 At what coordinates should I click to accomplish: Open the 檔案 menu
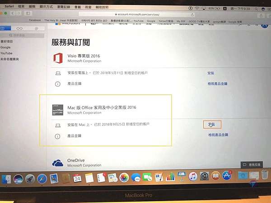(21, 6)
